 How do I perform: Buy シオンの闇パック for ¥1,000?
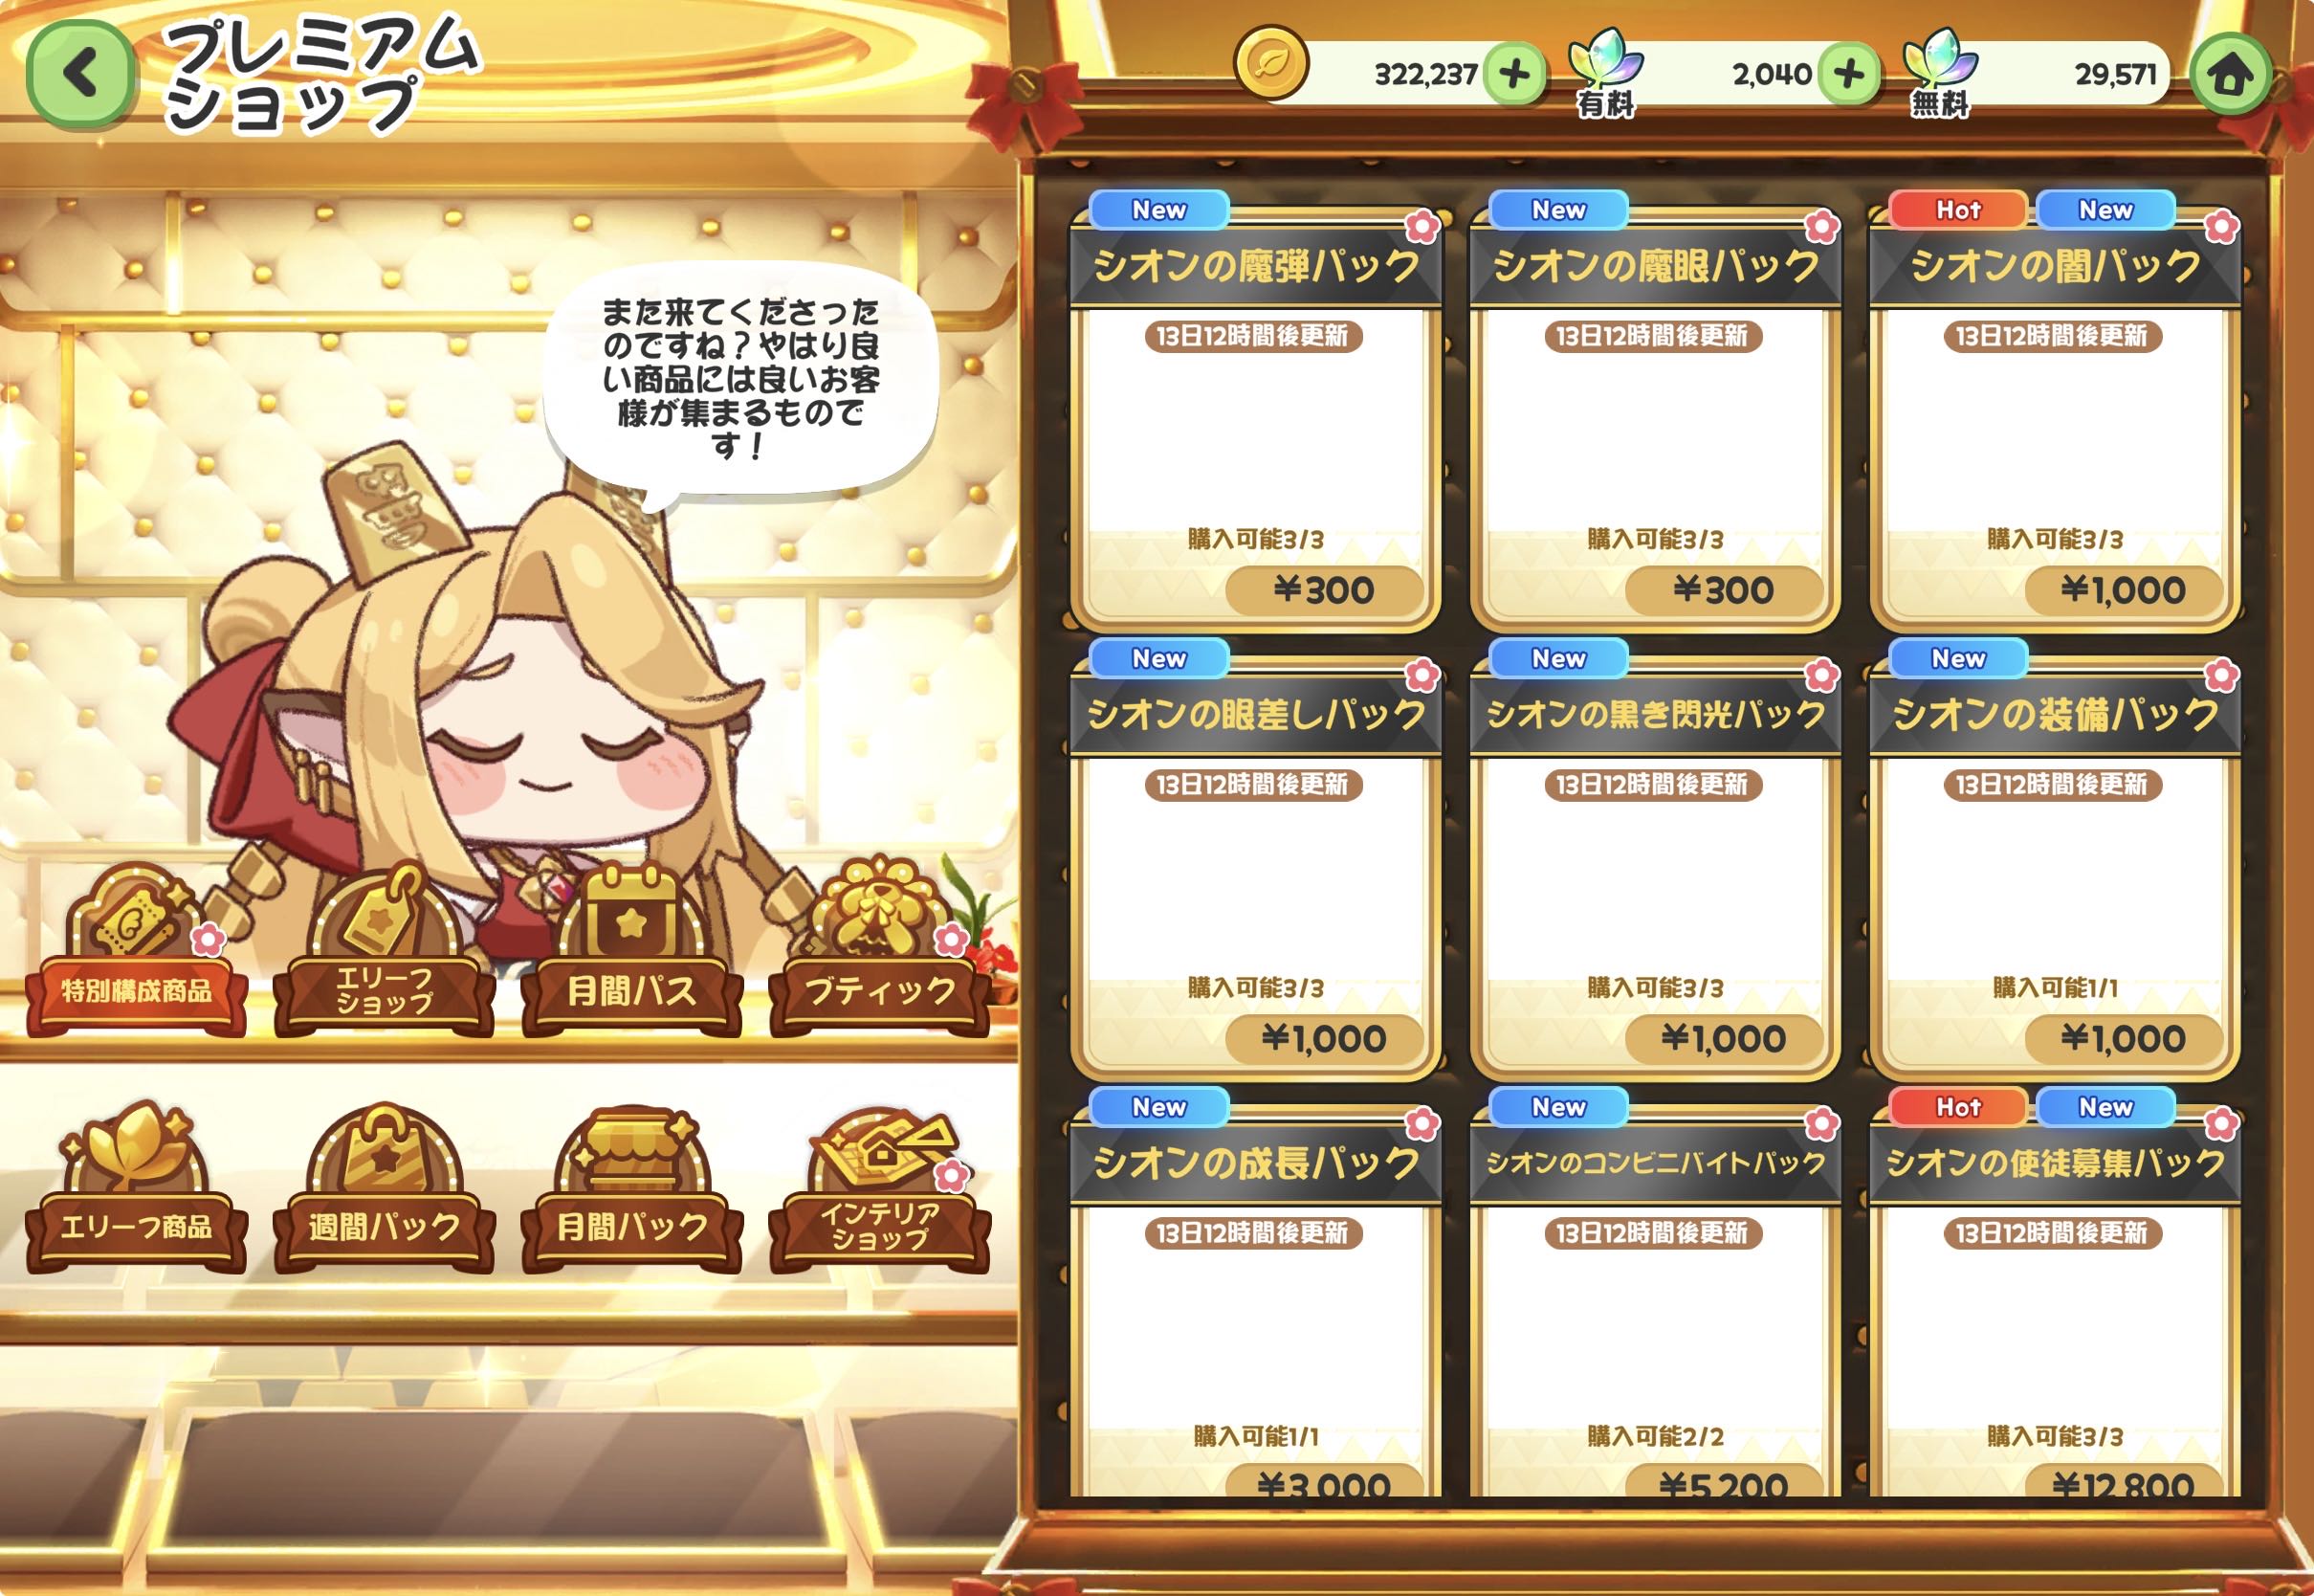[2124, 590]
